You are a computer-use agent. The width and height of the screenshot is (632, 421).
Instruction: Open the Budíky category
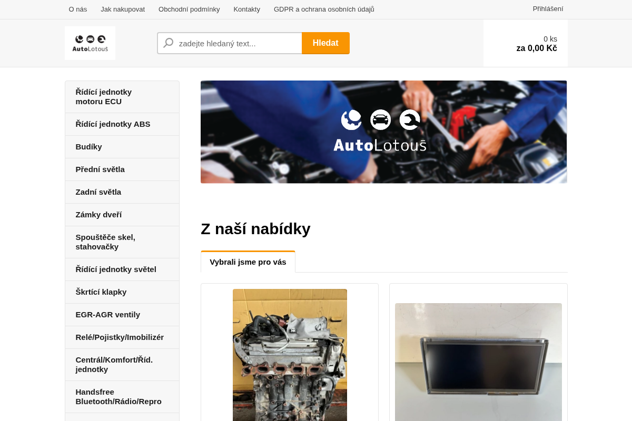122,147
